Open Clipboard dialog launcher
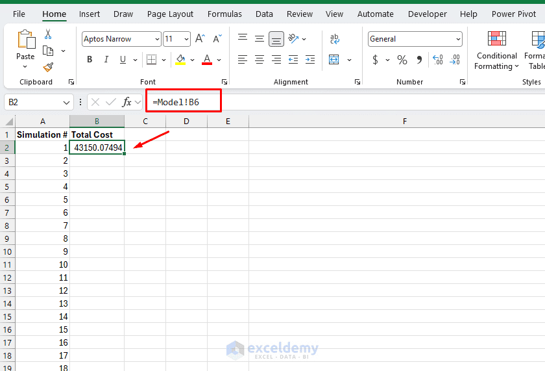Image resolution: width=545 pixels, height=371 pixels. (x=71, y=82)
